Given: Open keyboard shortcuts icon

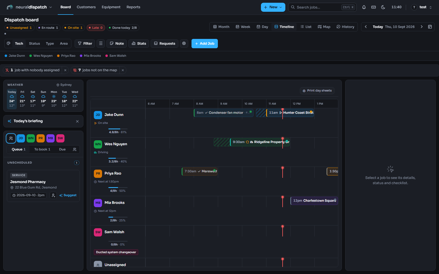Looking at the screenshot, I should point(373,7).
